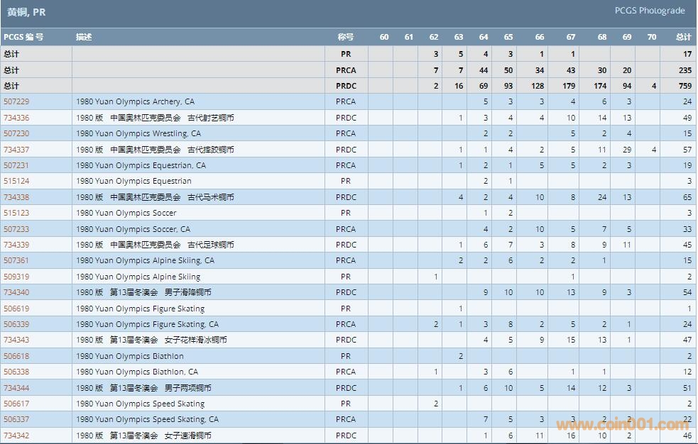The height and width of the screenshot is (444, 698).
Task: Open PCGS number 507361 Alpine Skiing link
Action: pyautogui.click(x=16, y=260)
